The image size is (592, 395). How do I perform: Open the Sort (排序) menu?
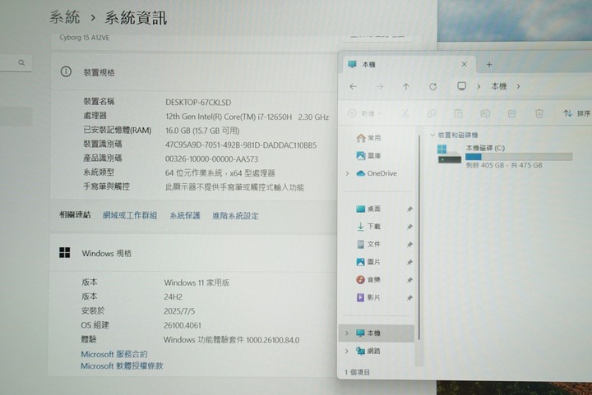pos(576,113)
